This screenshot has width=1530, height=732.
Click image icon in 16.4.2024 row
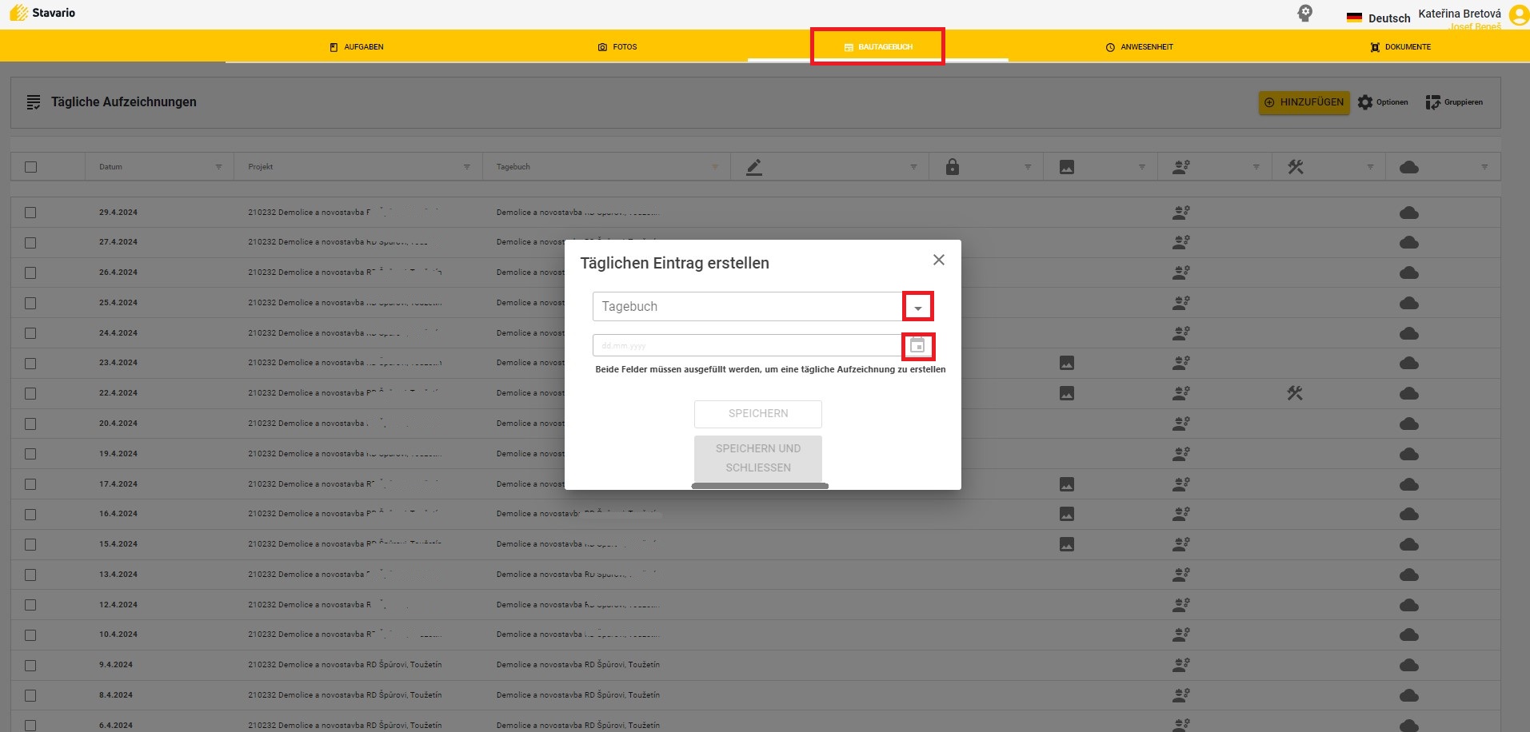(1067, 514)
